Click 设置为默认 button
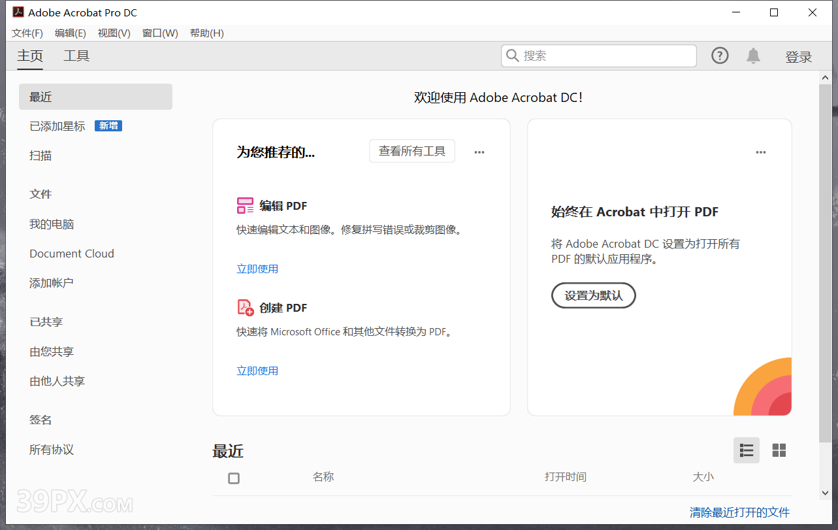The width and height of the screenshot is (838, 530). 594,295
